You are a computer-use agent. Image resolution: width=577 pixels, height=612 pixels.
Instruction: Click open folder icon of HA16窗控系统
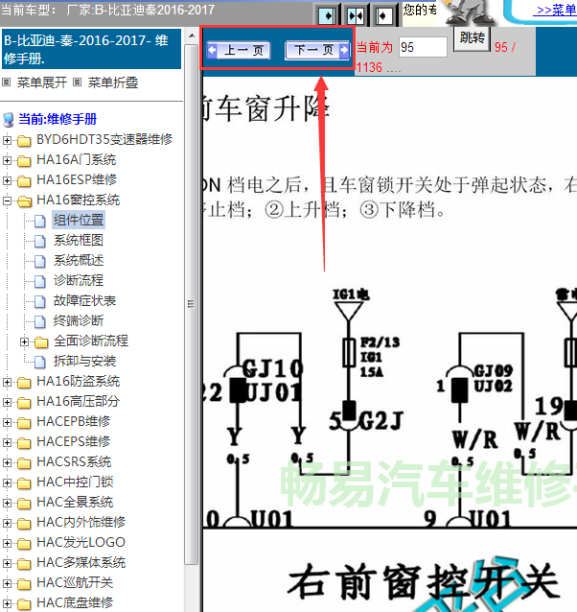click(25, 201)
